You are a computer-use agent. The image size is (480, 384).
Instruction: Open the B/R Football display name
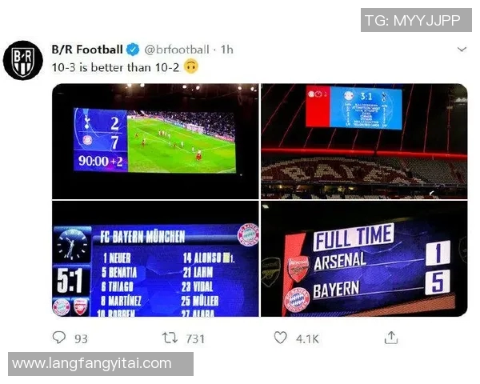click(x=87, y=50)
